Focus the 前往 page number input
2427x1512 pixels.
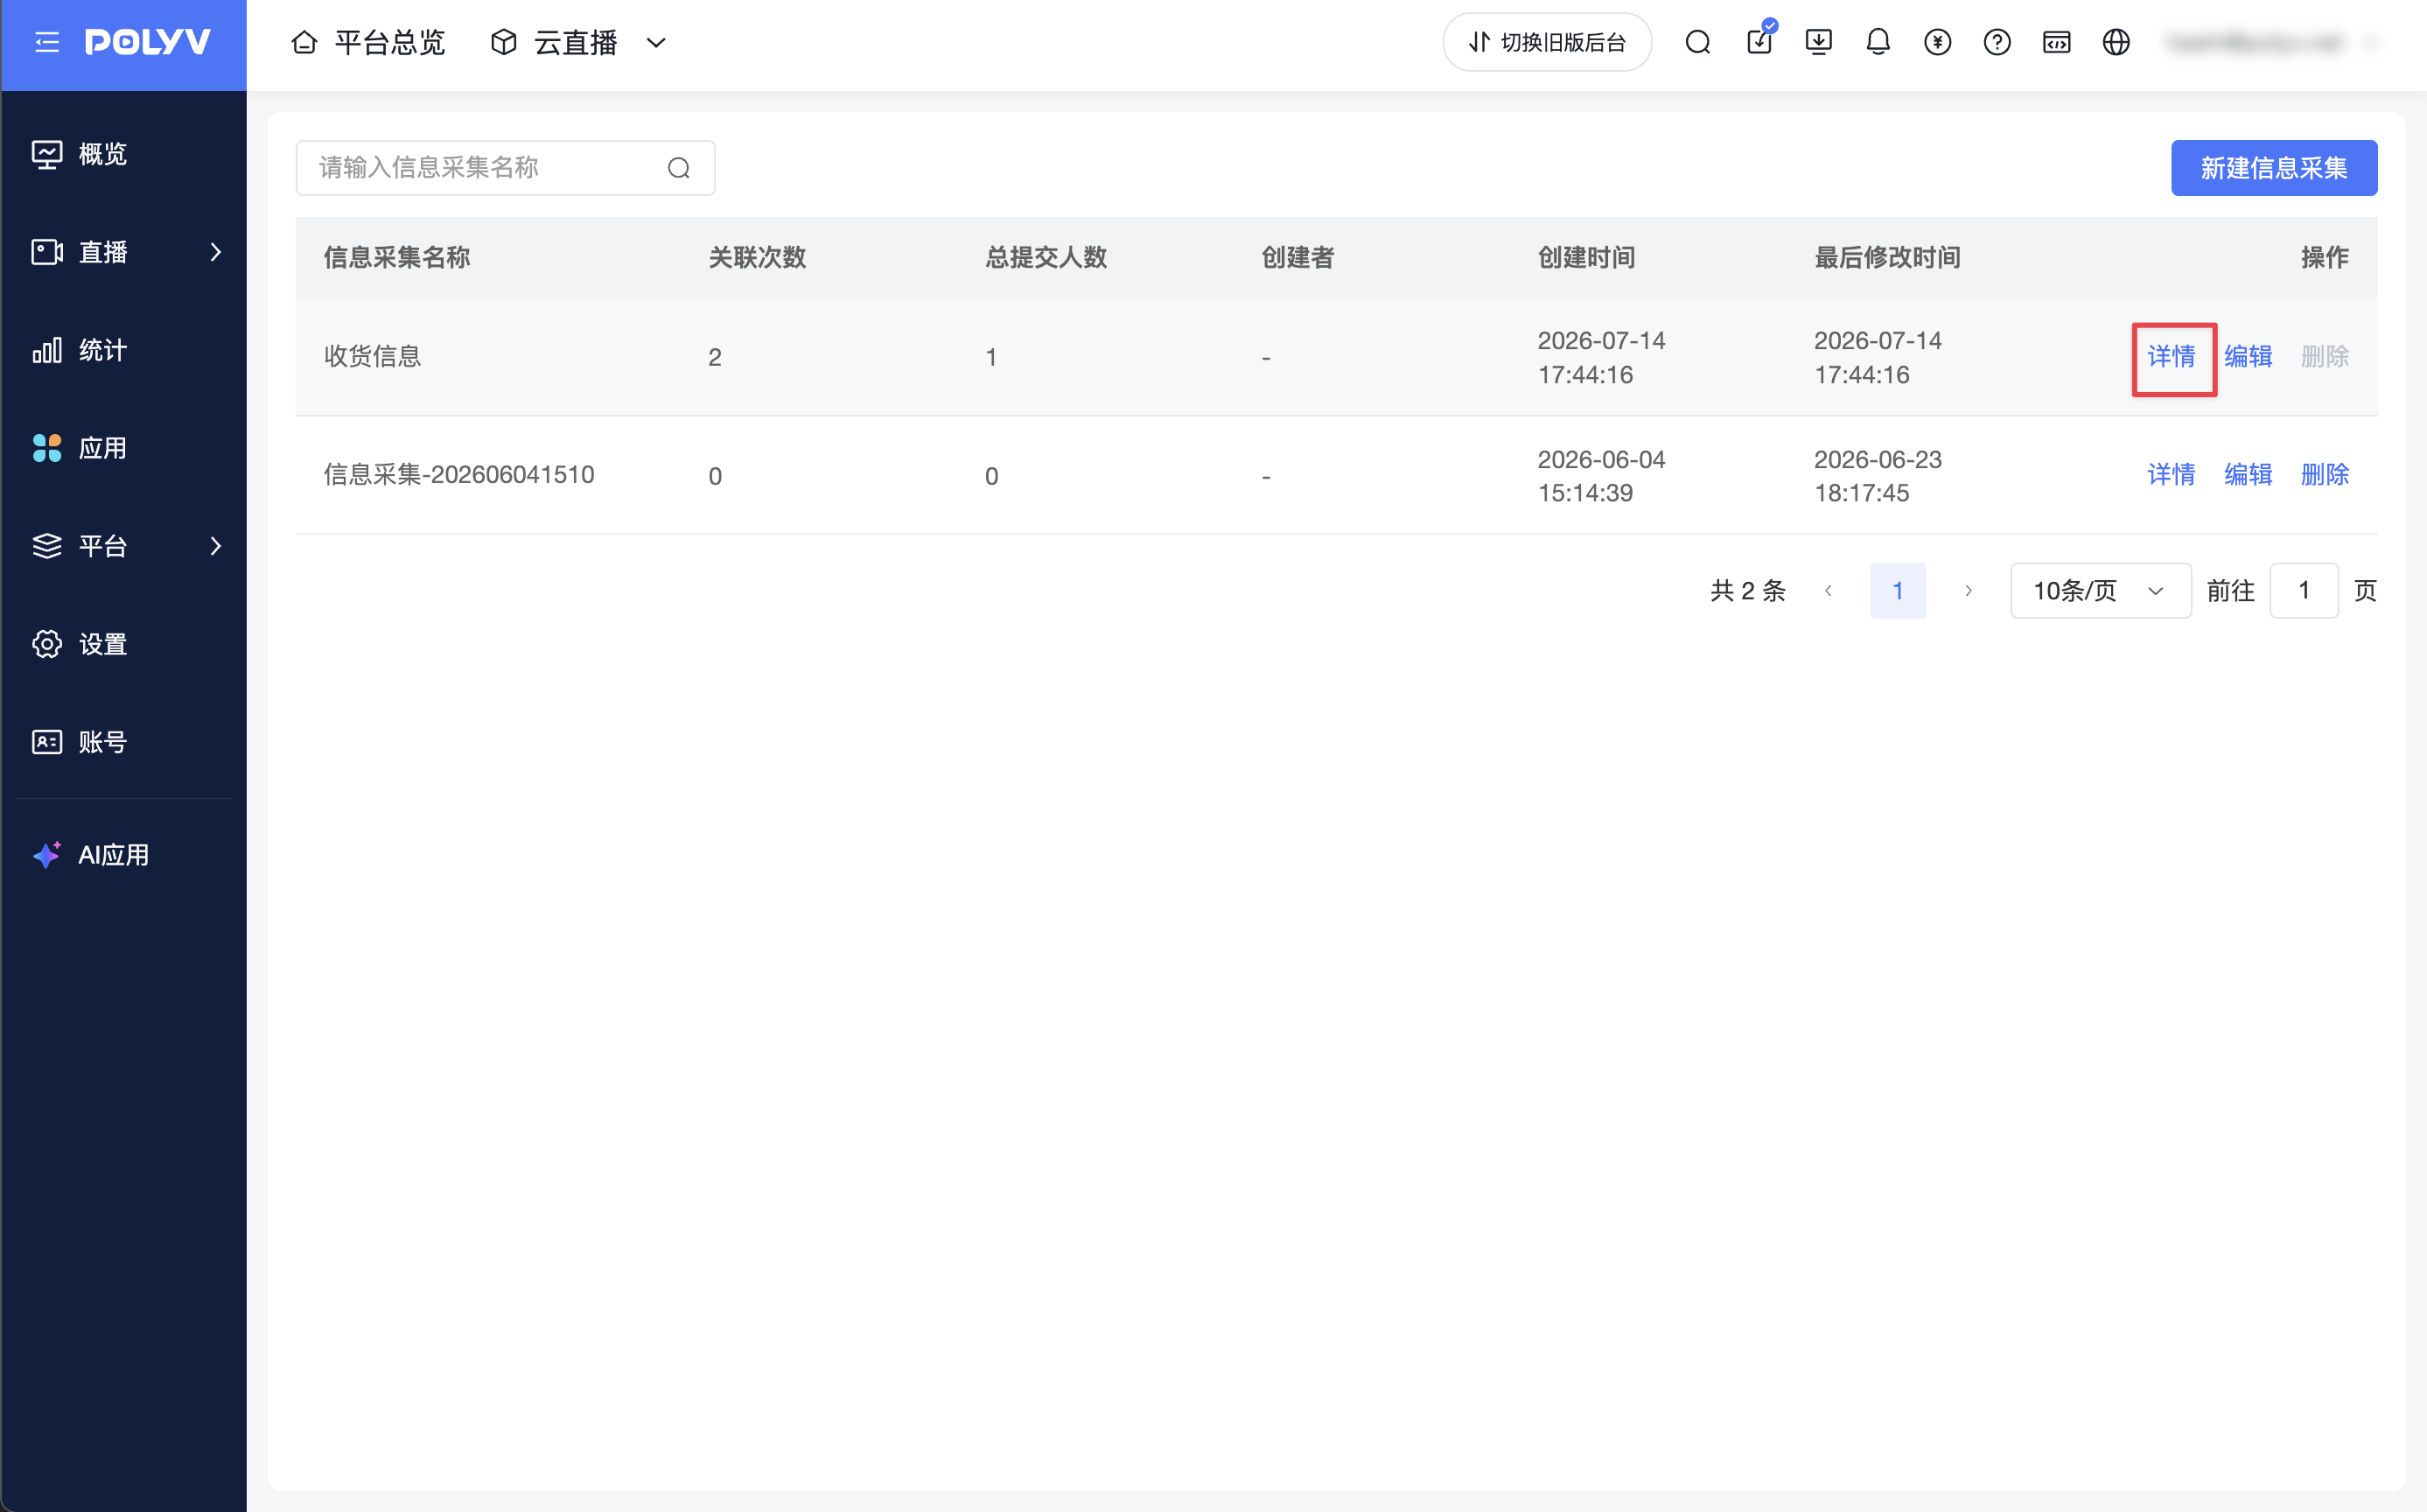coord(2303,591)
